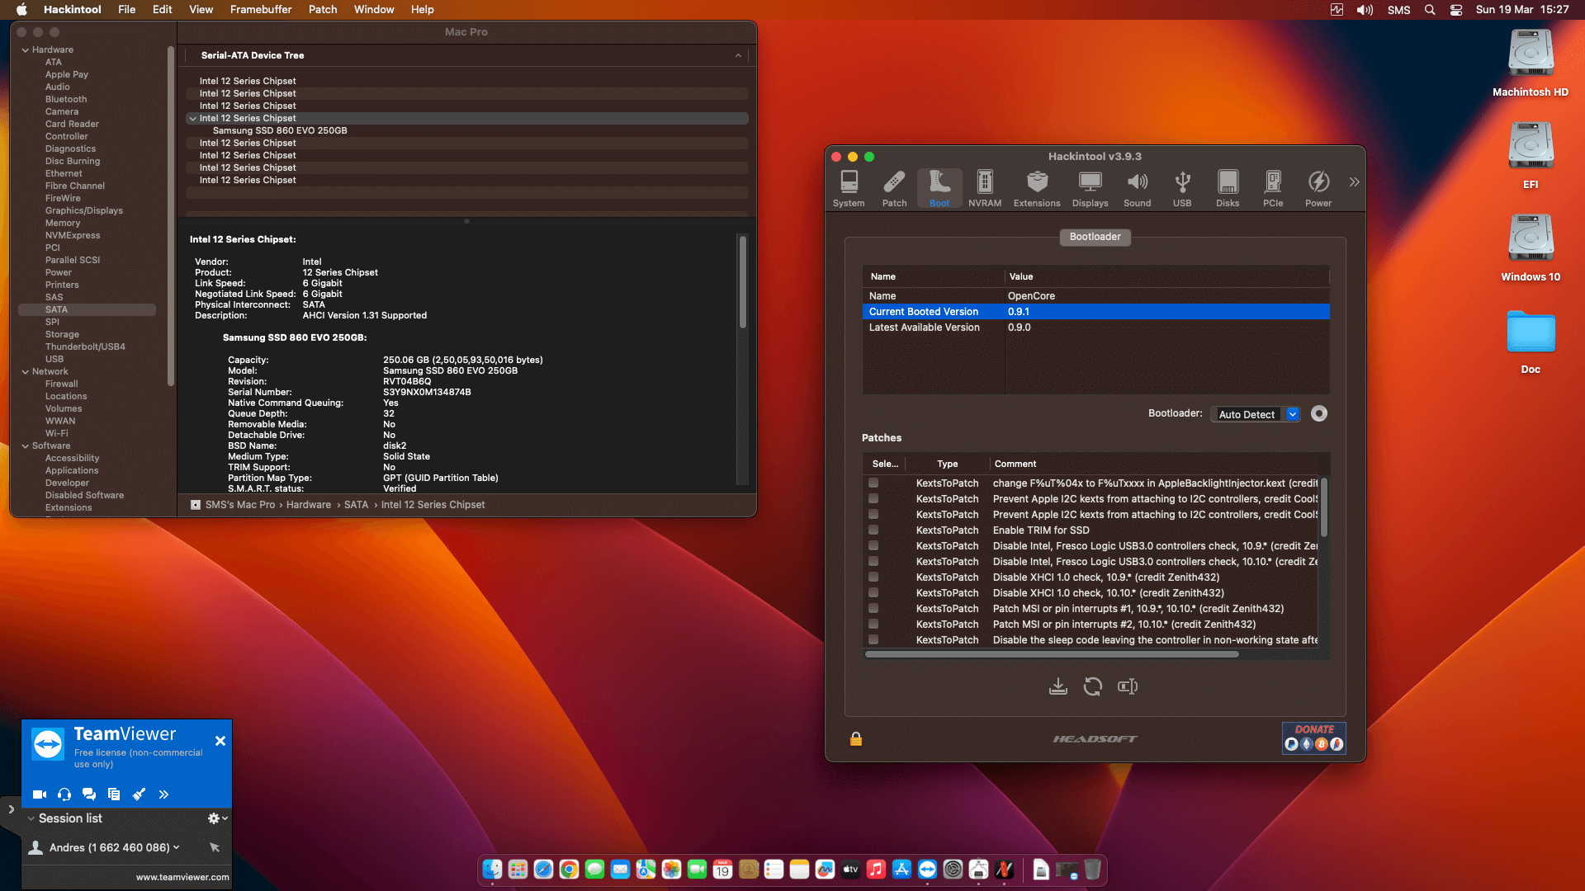Click the www.teamviewer.com link

(182, 877)
